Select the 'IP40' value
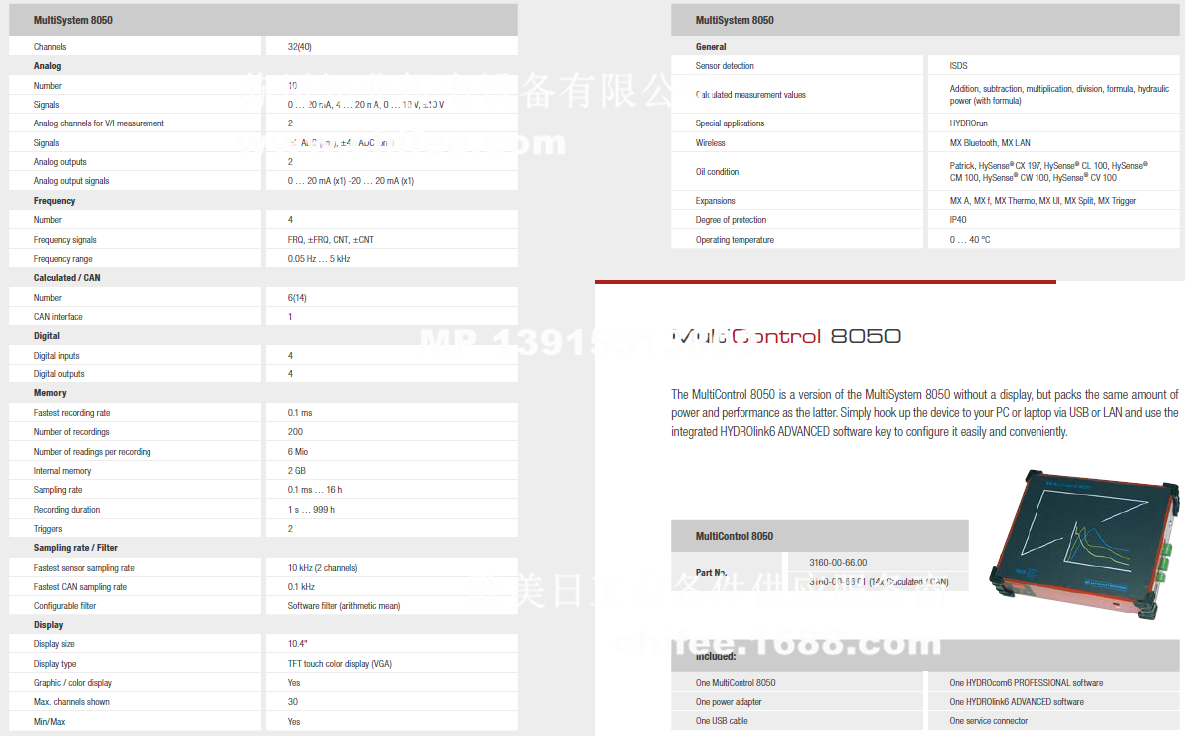Image resolution: width=1185 pixels, height=736 pixels. coord(958,220)
